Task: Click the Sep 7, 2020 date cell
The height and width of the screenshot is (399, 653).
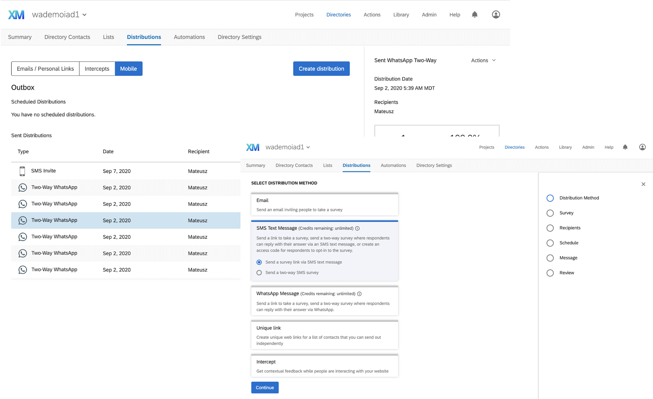Action: [x=117, y=171]
